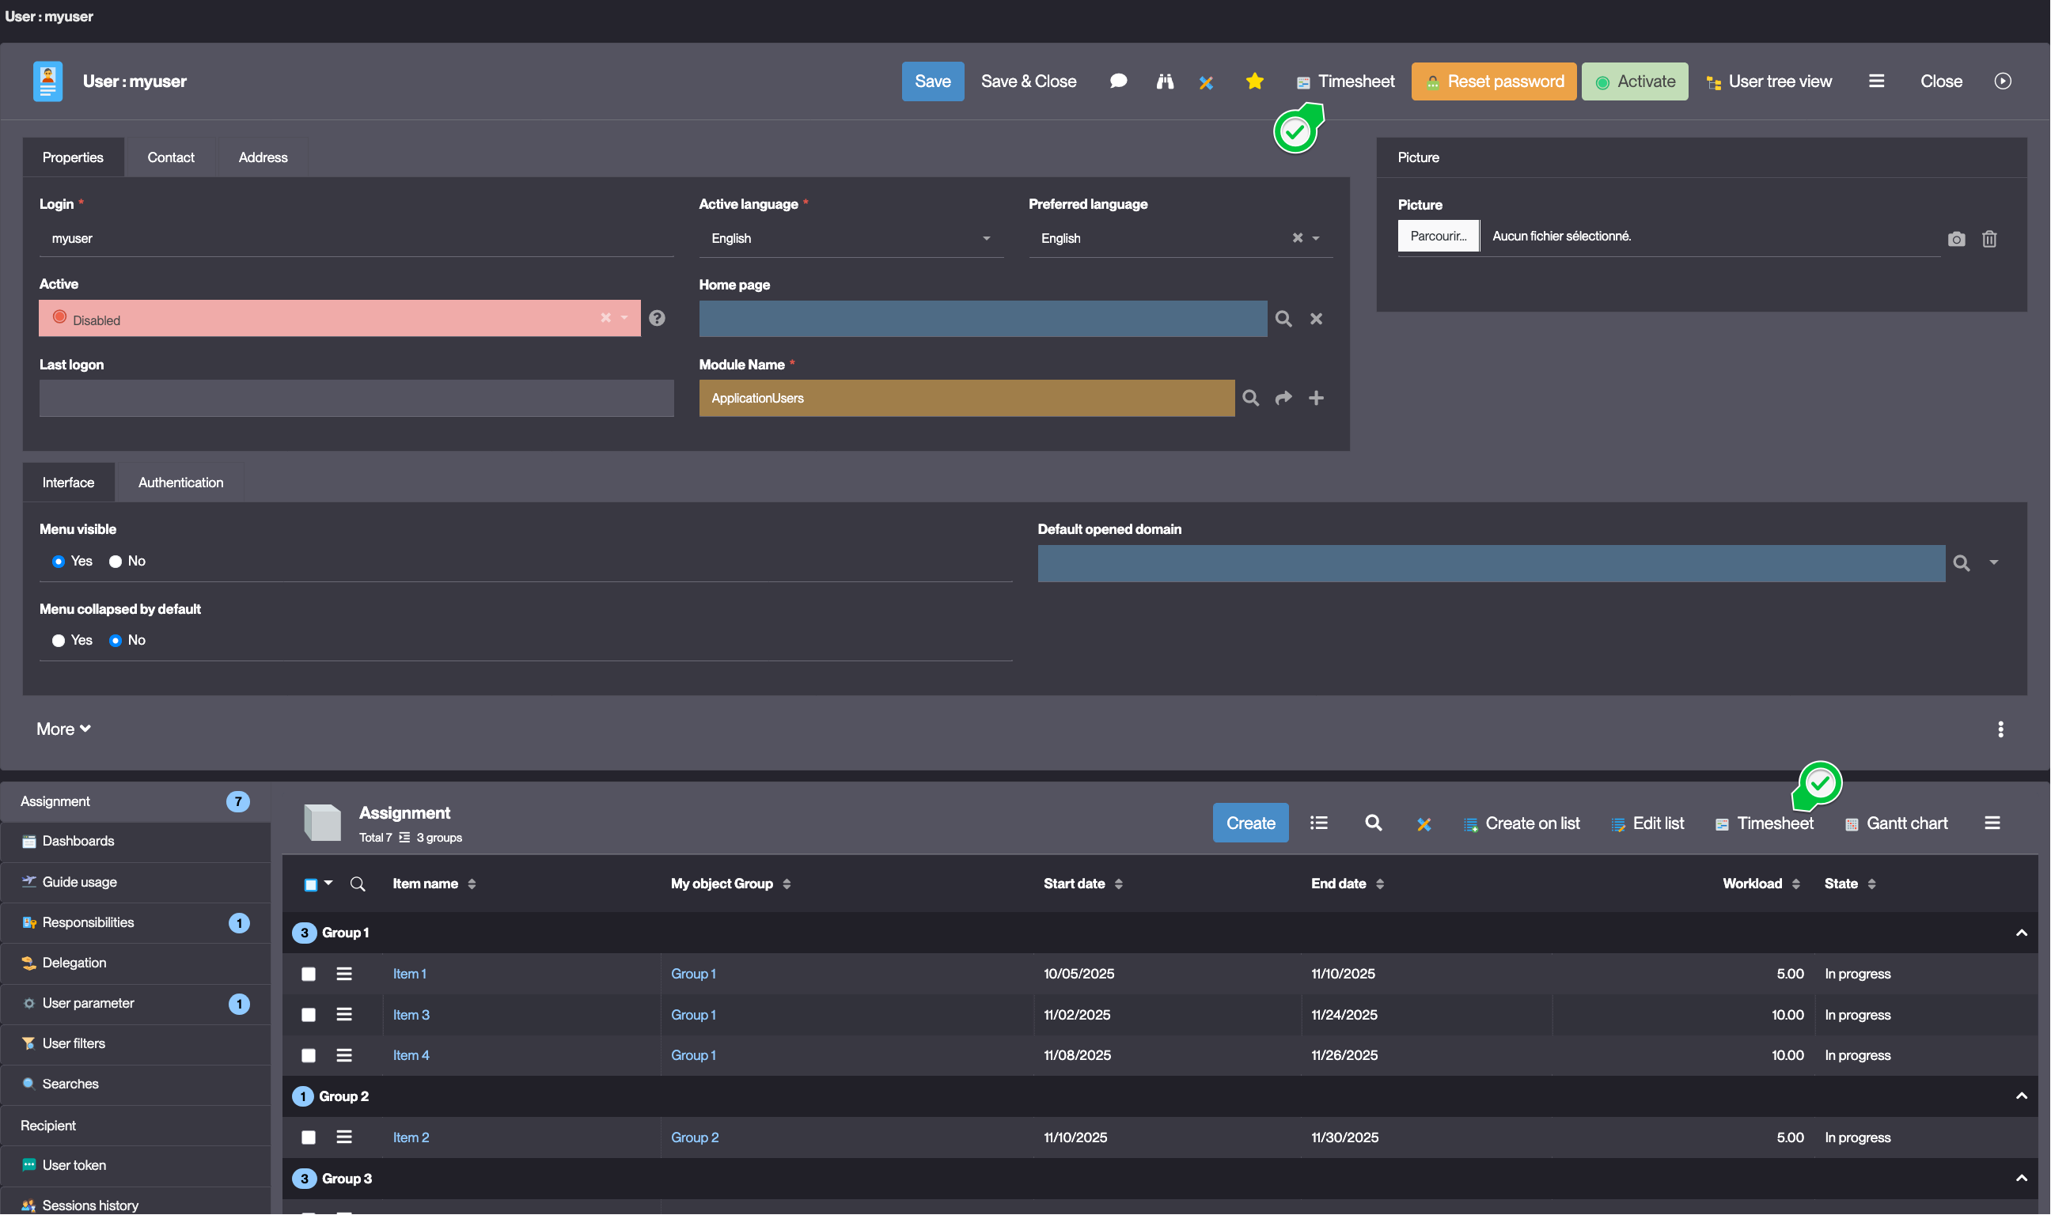Click the binoculars icon in user header
2051x1215 pixels.
(1164, 81)
